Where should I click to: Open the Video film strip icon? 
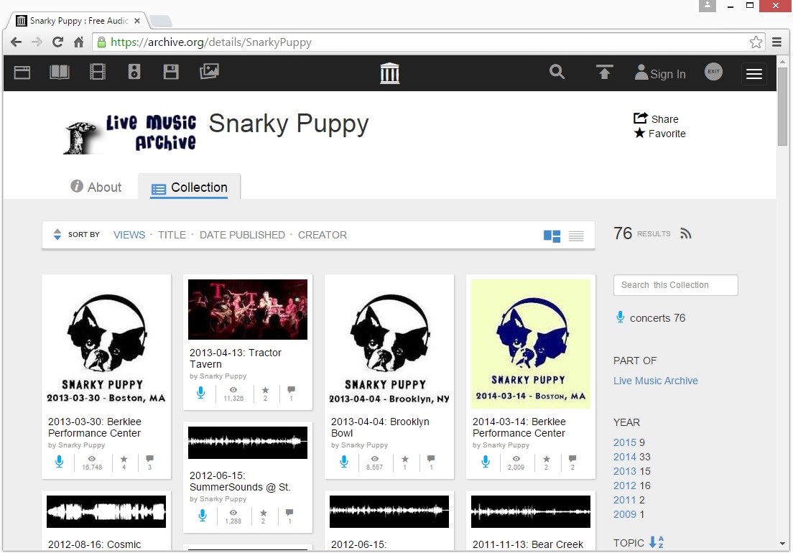[97, 73]
